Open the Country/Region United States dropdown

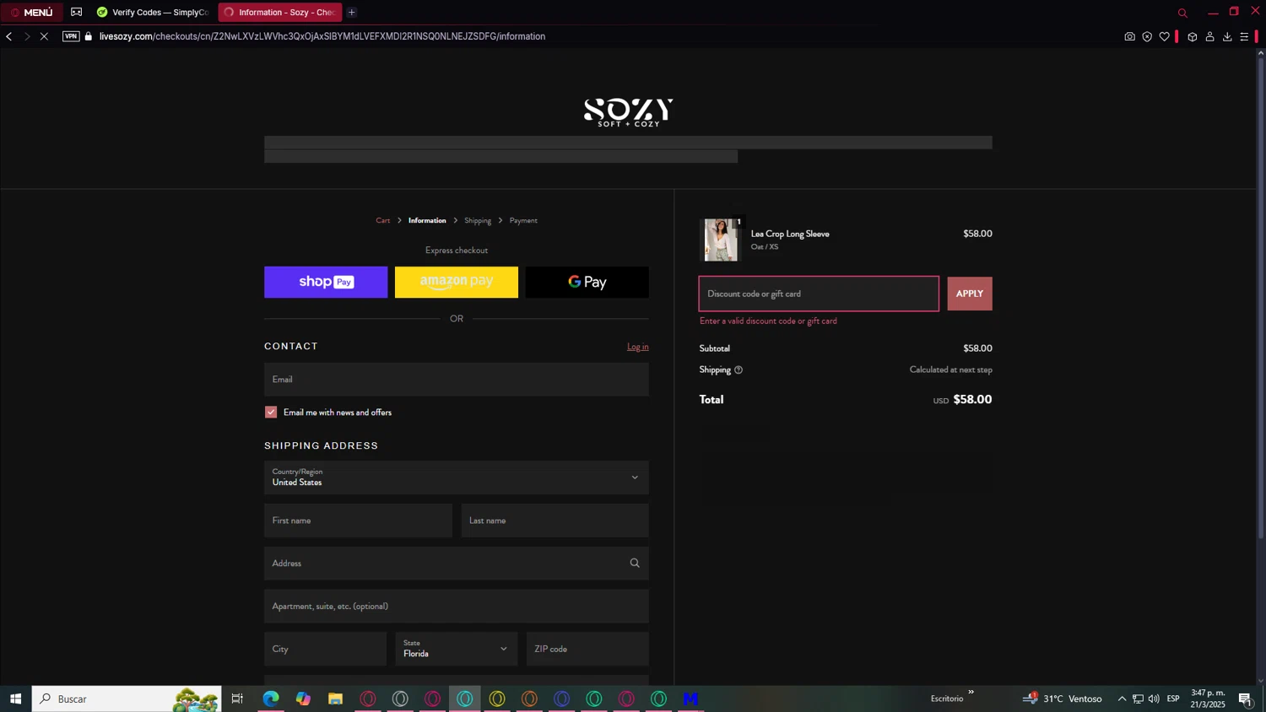coord(457,477)
